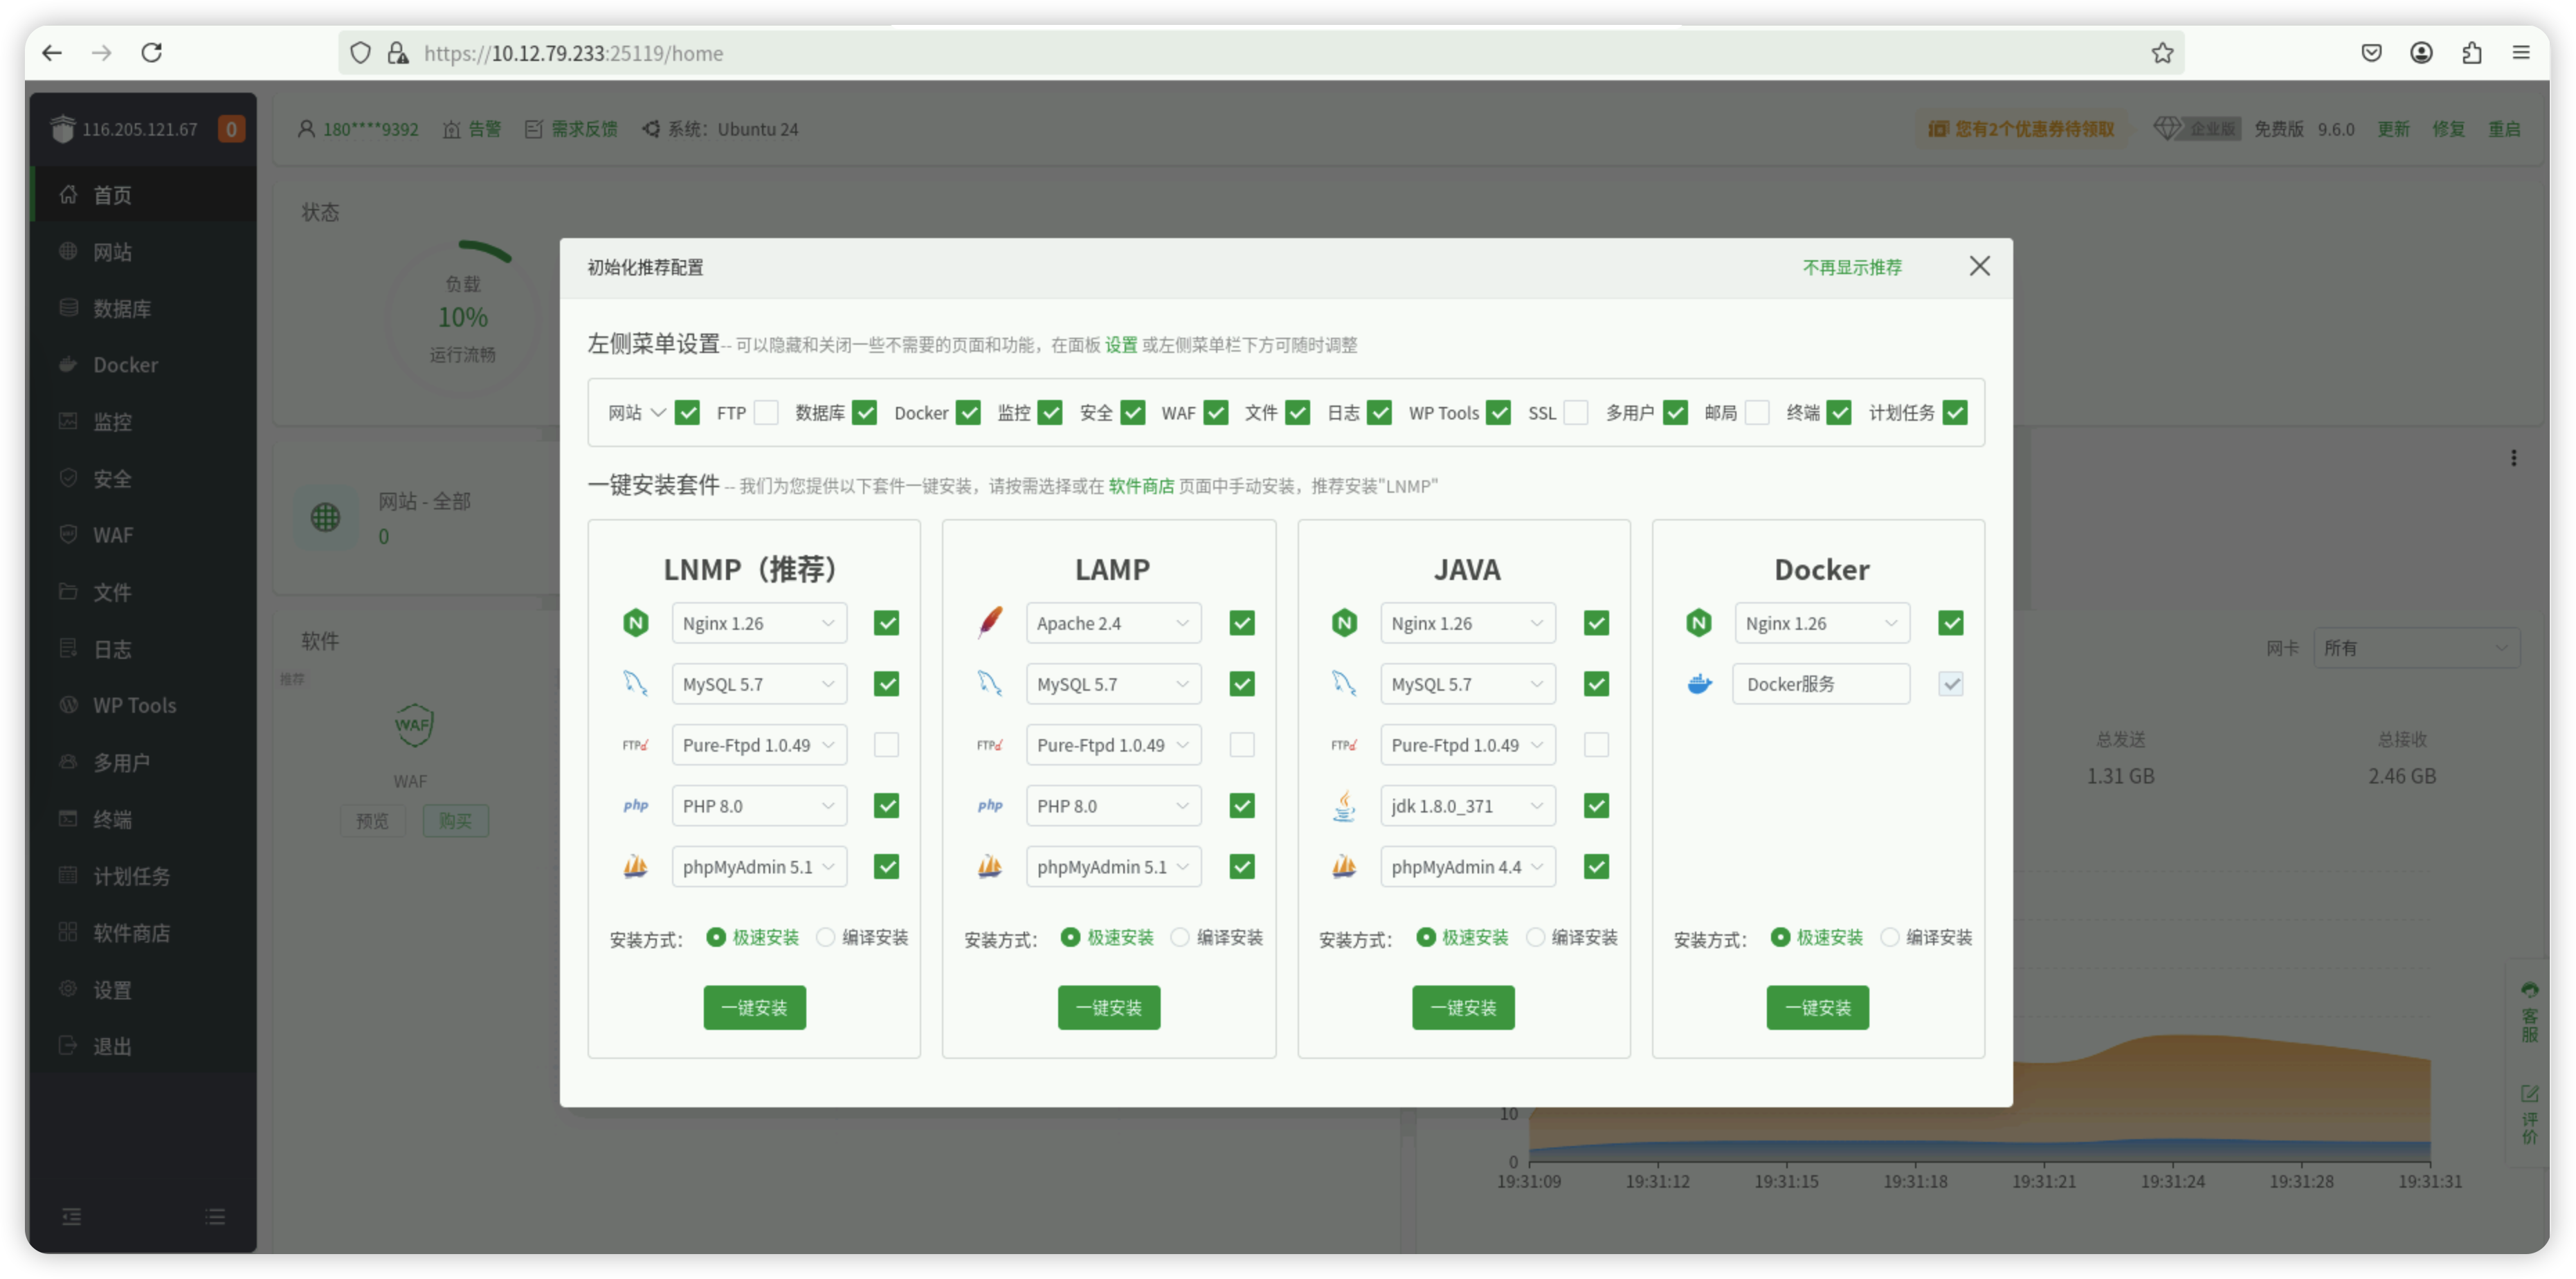Viewport: 2576px width, 1279px height.
Task: Click the 不再显示推荐 link
Action: tap(1852, 267)
